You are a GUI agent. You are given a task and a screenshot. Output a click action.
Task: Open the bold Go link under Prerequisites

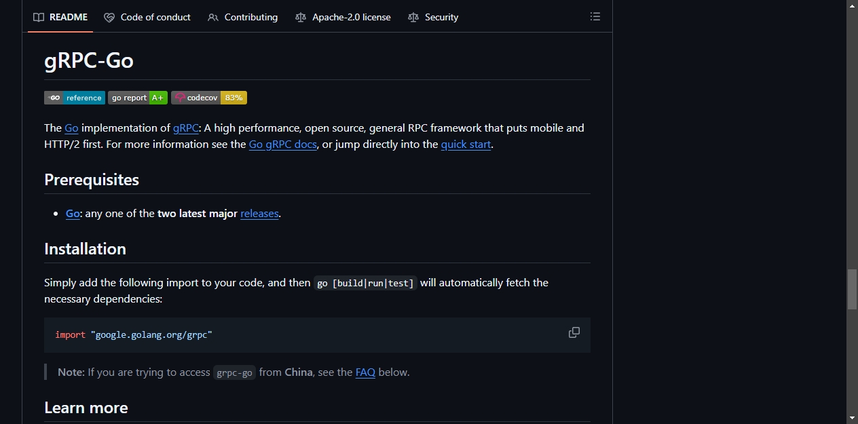pos(73,213)
